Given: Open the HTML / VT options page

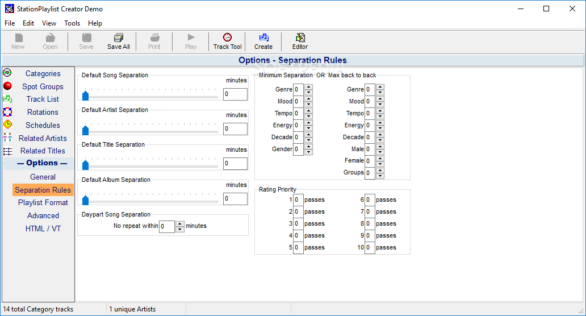Looking at the screenshot, I should tap(43, 228).
